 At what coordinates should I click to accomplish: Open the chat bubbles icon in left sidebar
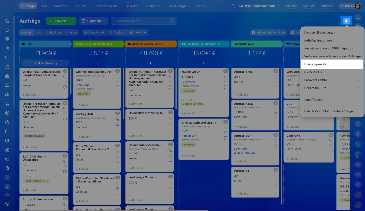coord(7,57)
